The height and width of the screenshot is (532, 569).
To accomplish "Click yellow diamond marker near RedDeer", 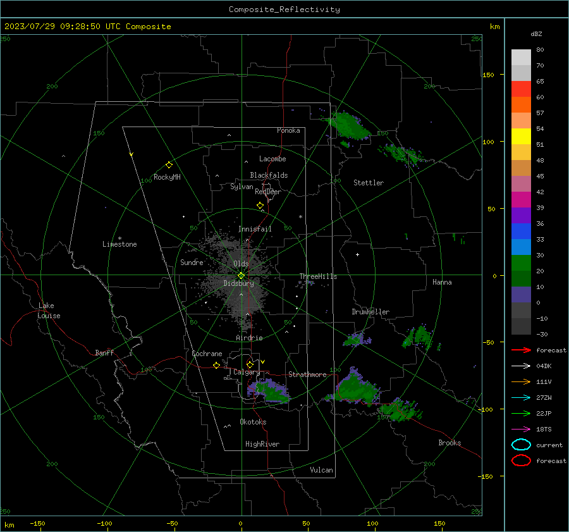I will (260, 206).
